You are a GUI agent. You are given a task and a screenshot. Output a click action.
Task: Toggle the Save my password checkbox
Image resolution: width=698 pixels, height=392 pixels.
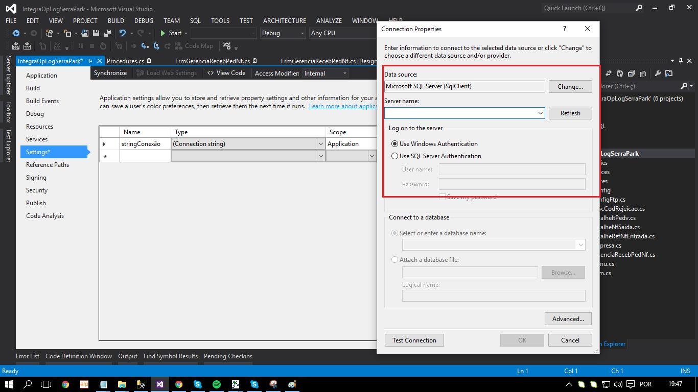pos(443,197)
